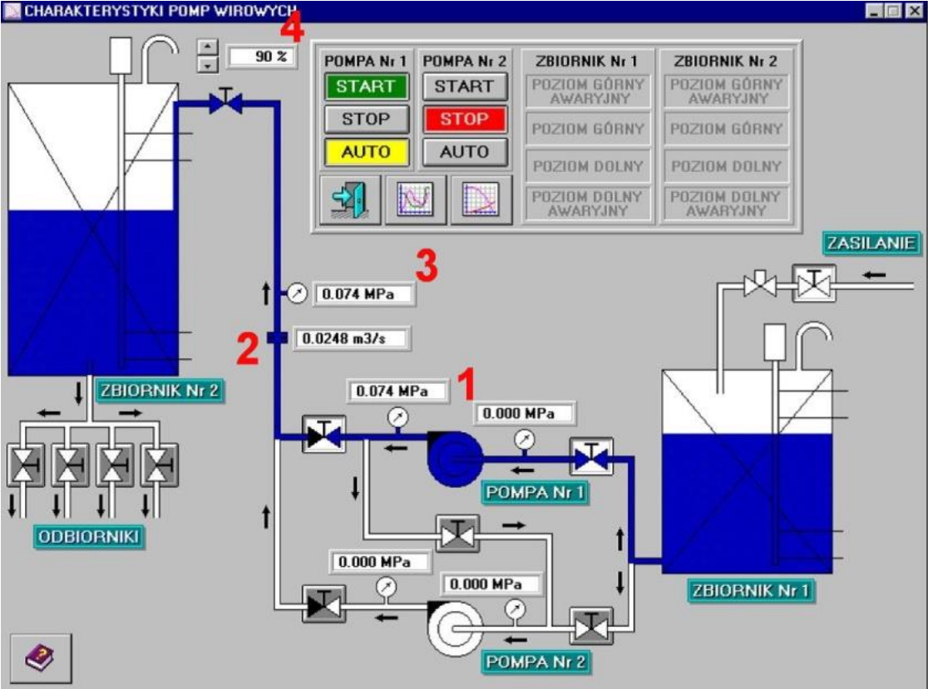Click the blue throttle valve near ZBIORNIK Nr 2 inlet
The height and width of the screenshot is (689, 928).
[225, 101]
